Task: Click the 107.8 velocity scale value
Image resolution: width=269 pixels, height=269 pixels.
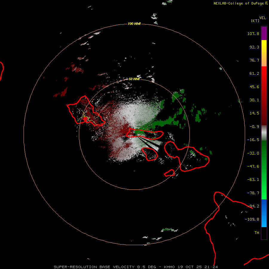Action: click(253, 33)
